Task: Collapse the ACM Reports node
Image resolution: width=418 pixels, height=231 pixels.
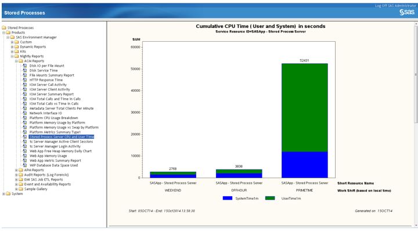Action: coord(16,61)
